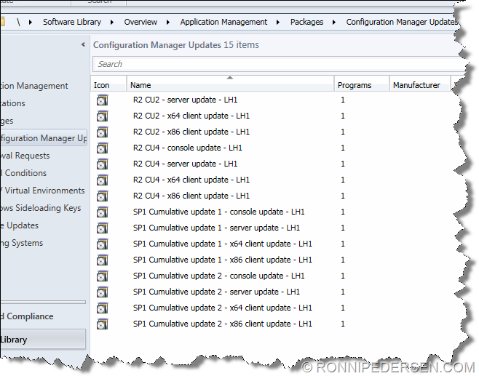Open Overview in the breadcrumb
This screenshot has height=376, width=479.
(x=140, y=22)
